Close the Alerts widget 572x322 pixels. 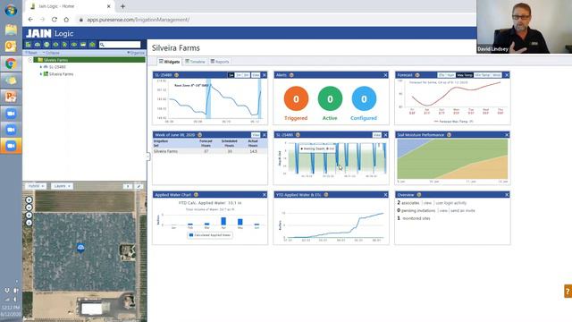pos(385,75)
